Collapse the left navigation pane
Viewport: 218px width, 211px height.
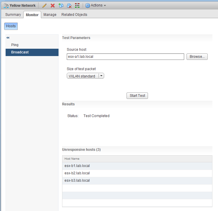(8, 38)
